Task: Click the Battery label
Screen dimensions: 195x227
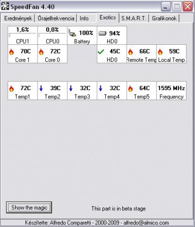Action: (82, 41)
